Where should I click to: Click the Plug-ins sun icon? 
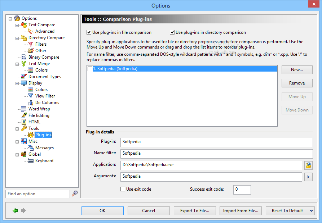click(31, 135)
